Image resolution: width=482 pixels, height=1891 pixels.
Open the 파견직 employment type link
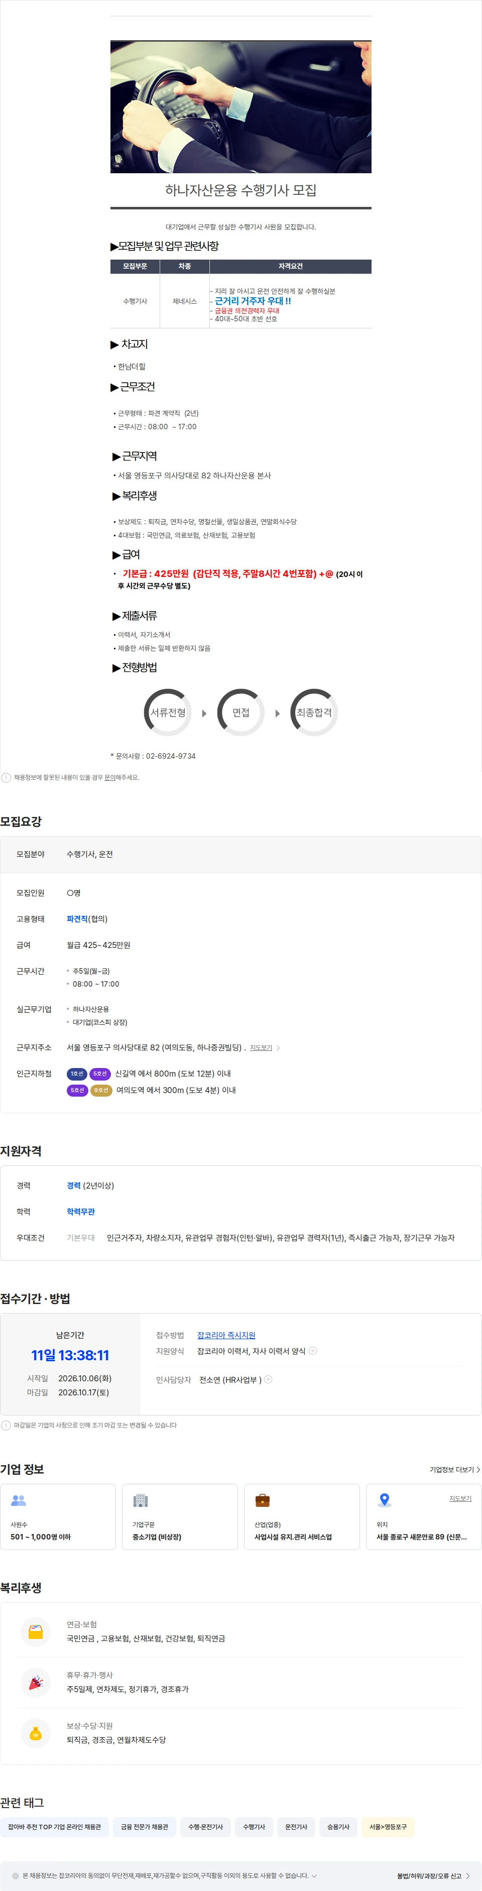click(x=77, y=919)
